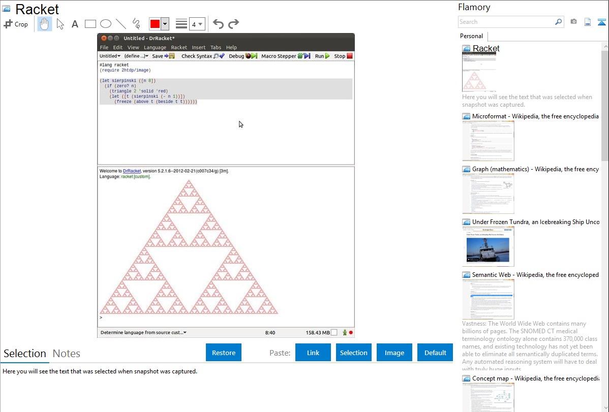Open the color picker dropdown arrow
Screen dimensions: 609x412
tap(165, 24)
